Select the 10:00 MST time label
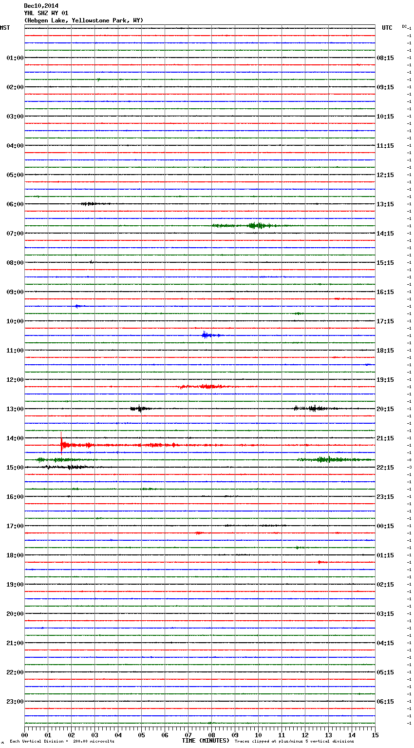Image resolution: width=414 pixels, height=748 pixels. [x=15, y=321]
